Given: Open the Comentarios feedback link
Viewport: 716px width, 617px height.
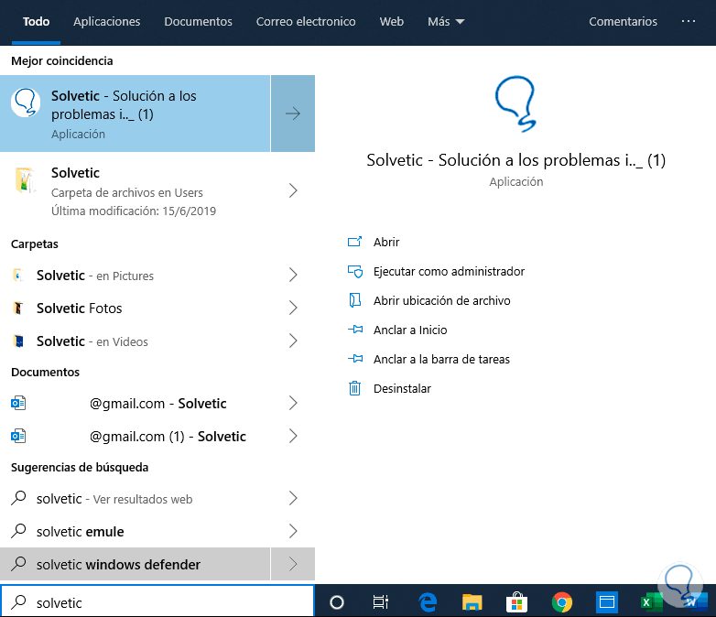Looking at the screenshot, I should [x=623, y=21].
